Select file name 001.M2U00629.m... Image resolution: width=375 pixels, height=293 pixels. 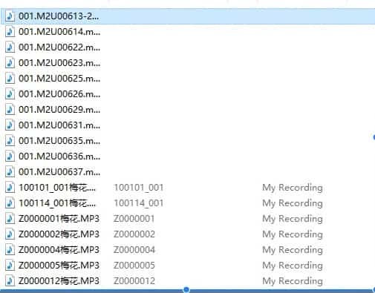click(x=59, y=110)
